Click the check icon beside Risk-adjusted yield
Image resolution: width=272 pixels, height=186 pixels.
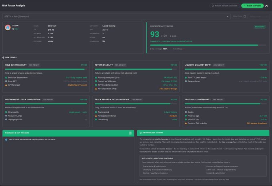tap(96, 78)
